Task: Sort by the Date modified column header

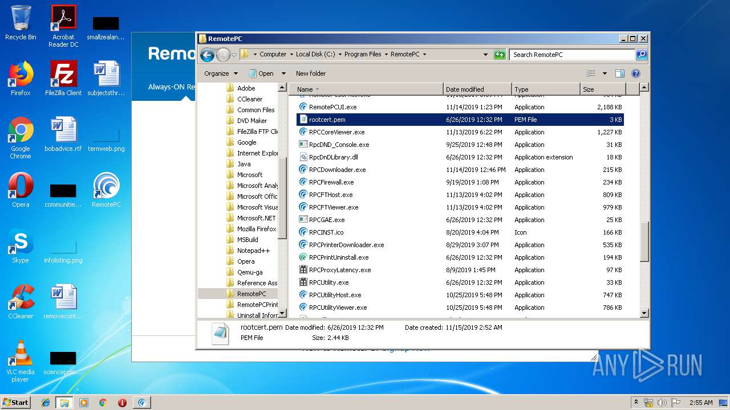Action: pos(477,89)
